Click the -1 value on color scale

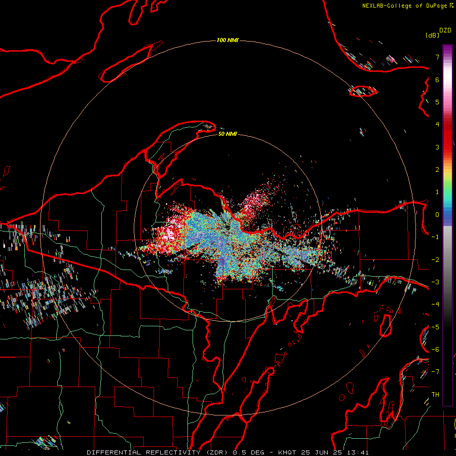coord(435,237)
